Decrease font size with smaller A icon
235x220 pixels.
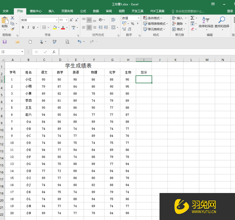tap(77, 20)
